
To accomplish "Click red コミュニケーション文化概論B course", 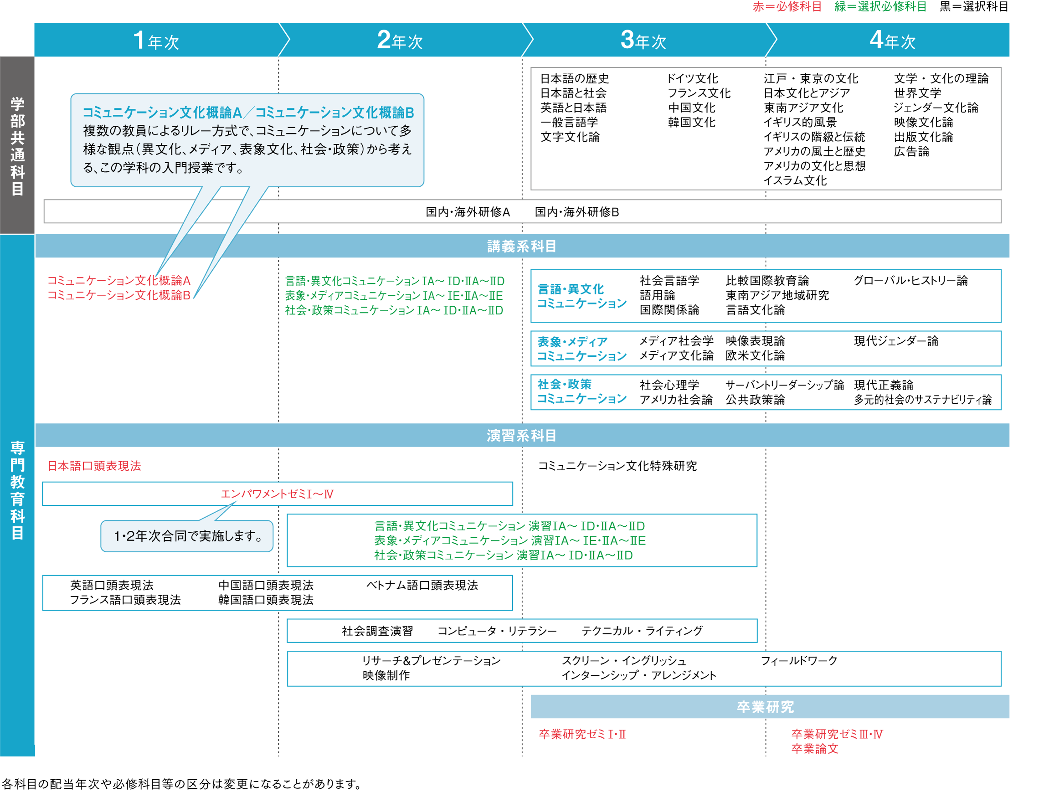I will [x=119, y=296].
